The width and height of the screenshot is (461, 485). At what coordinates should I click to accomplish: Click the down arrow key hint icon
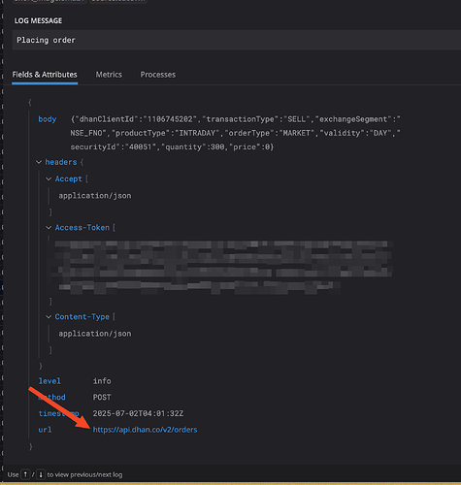click(x=41, y=474)
